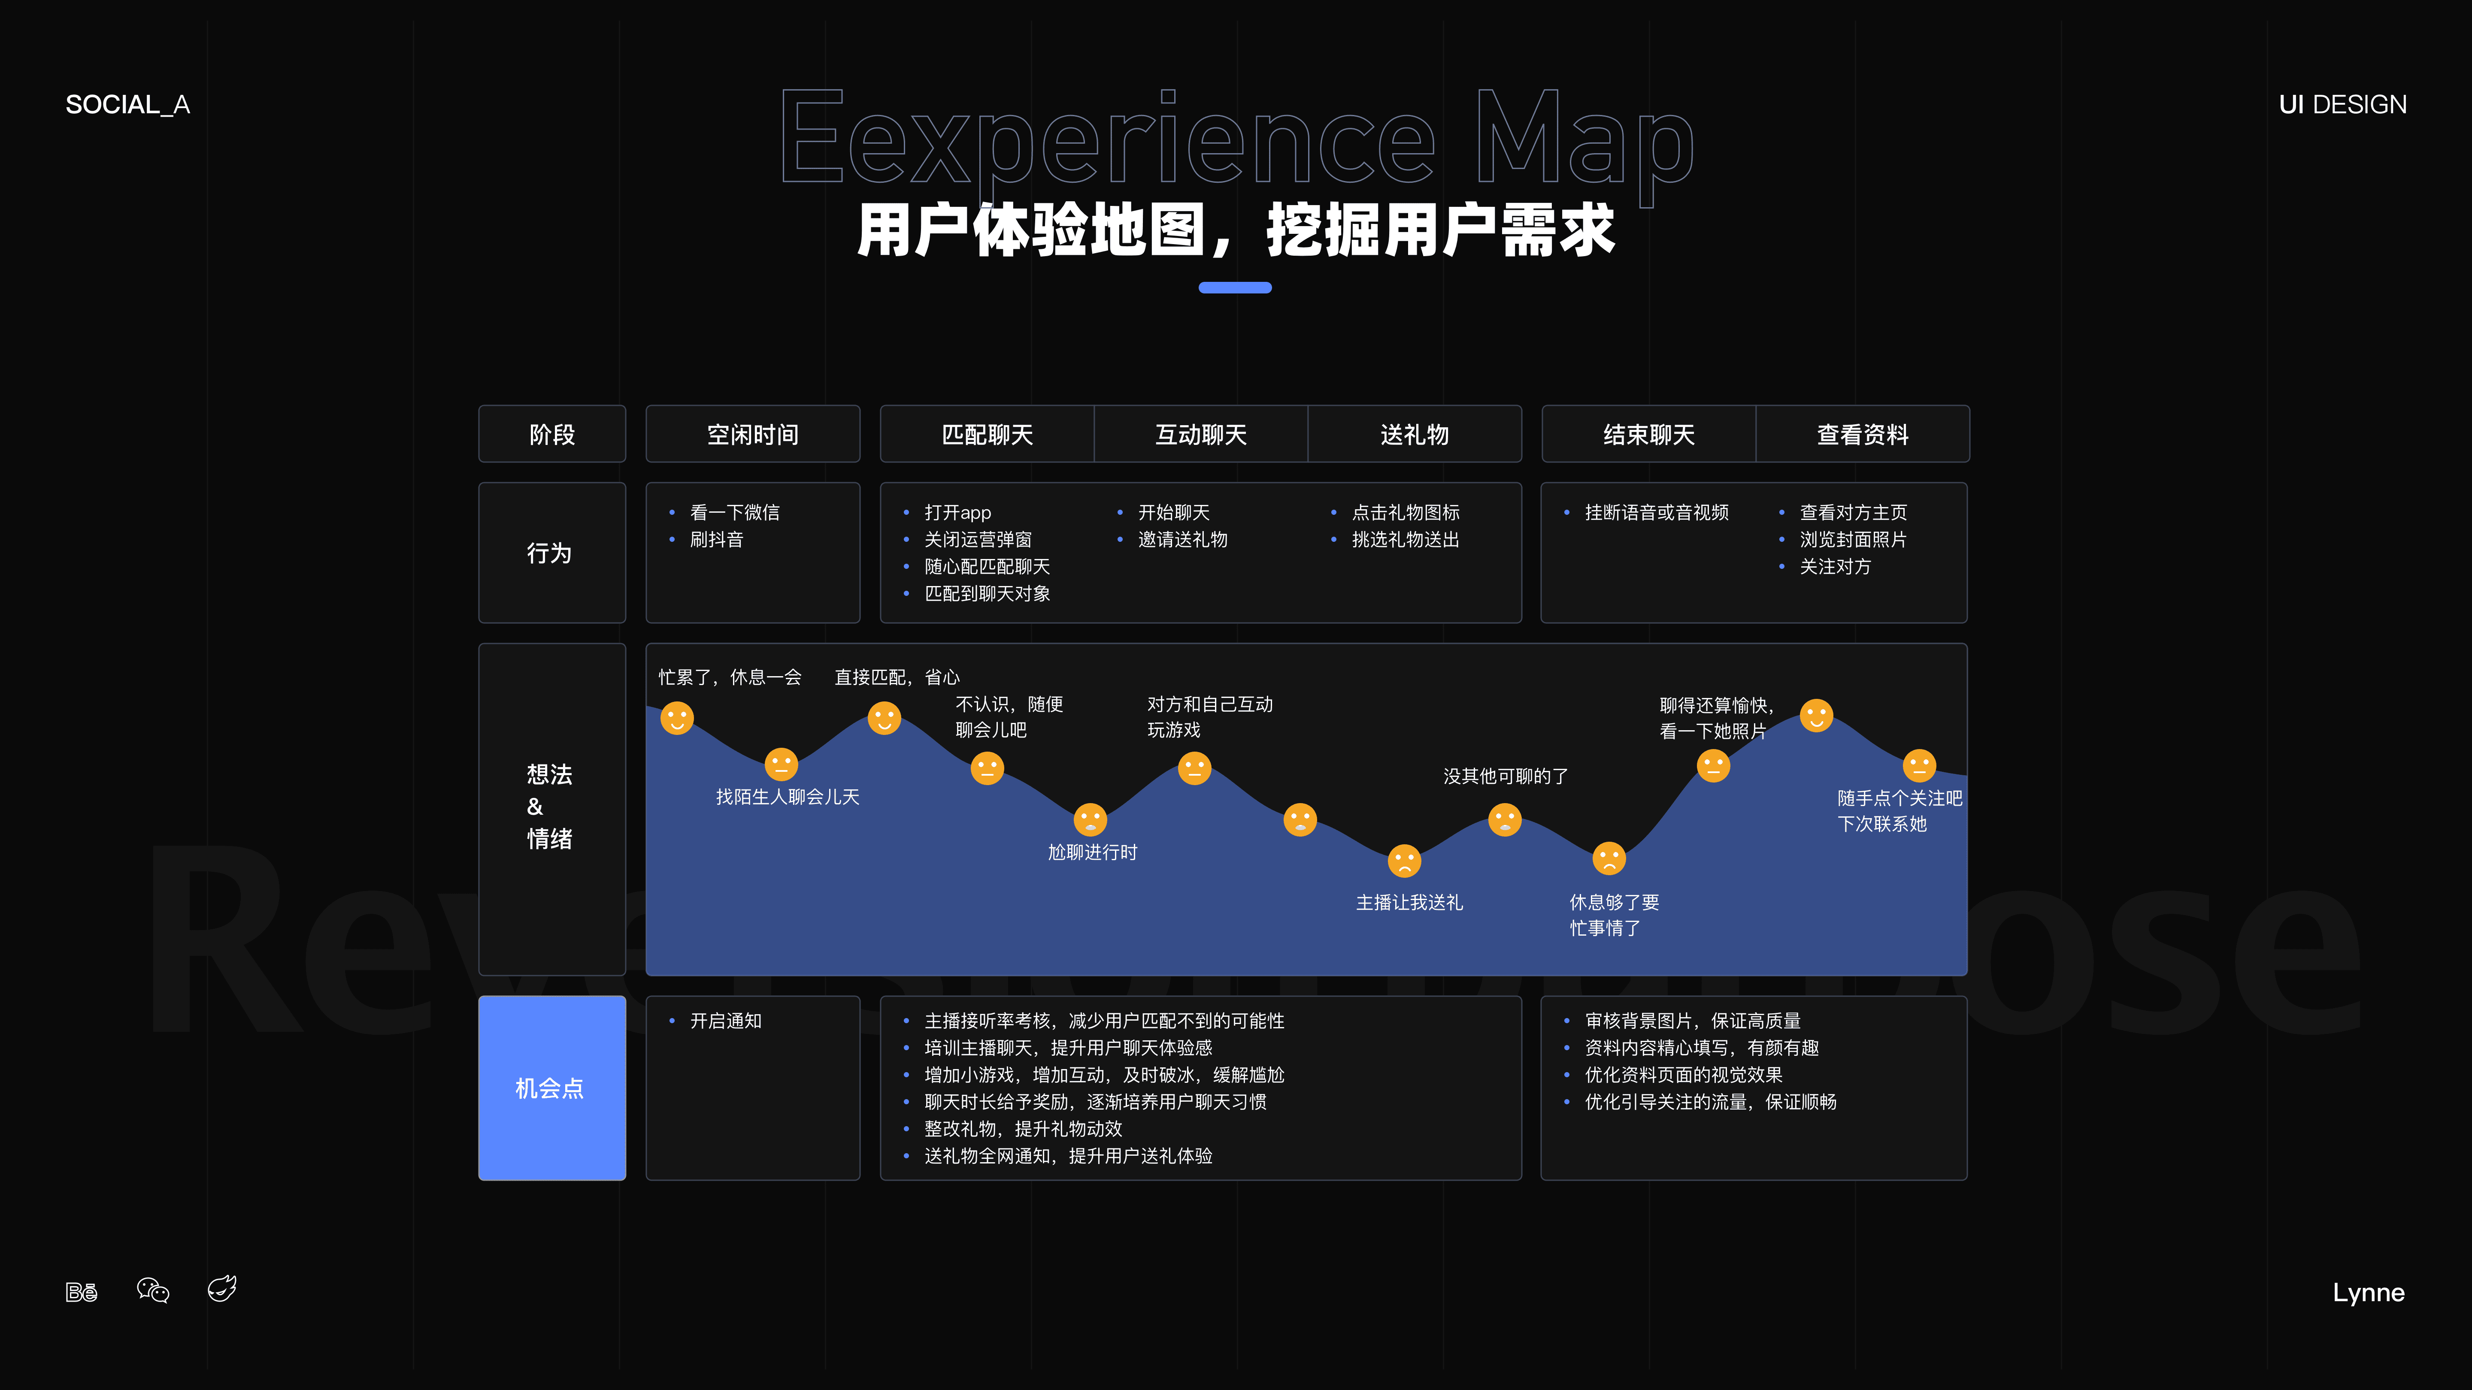Image resolution: width=2472 pixels, height=1390 pixels.
Task: Click the text 挂断语音或音视频
Action: pos(1657,512)
